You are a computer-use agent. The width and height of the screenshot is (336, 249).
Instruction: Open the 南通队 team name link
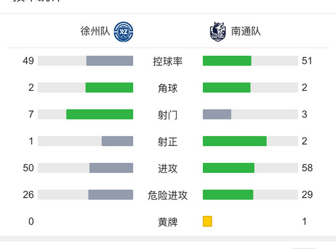tap(246, 31)
